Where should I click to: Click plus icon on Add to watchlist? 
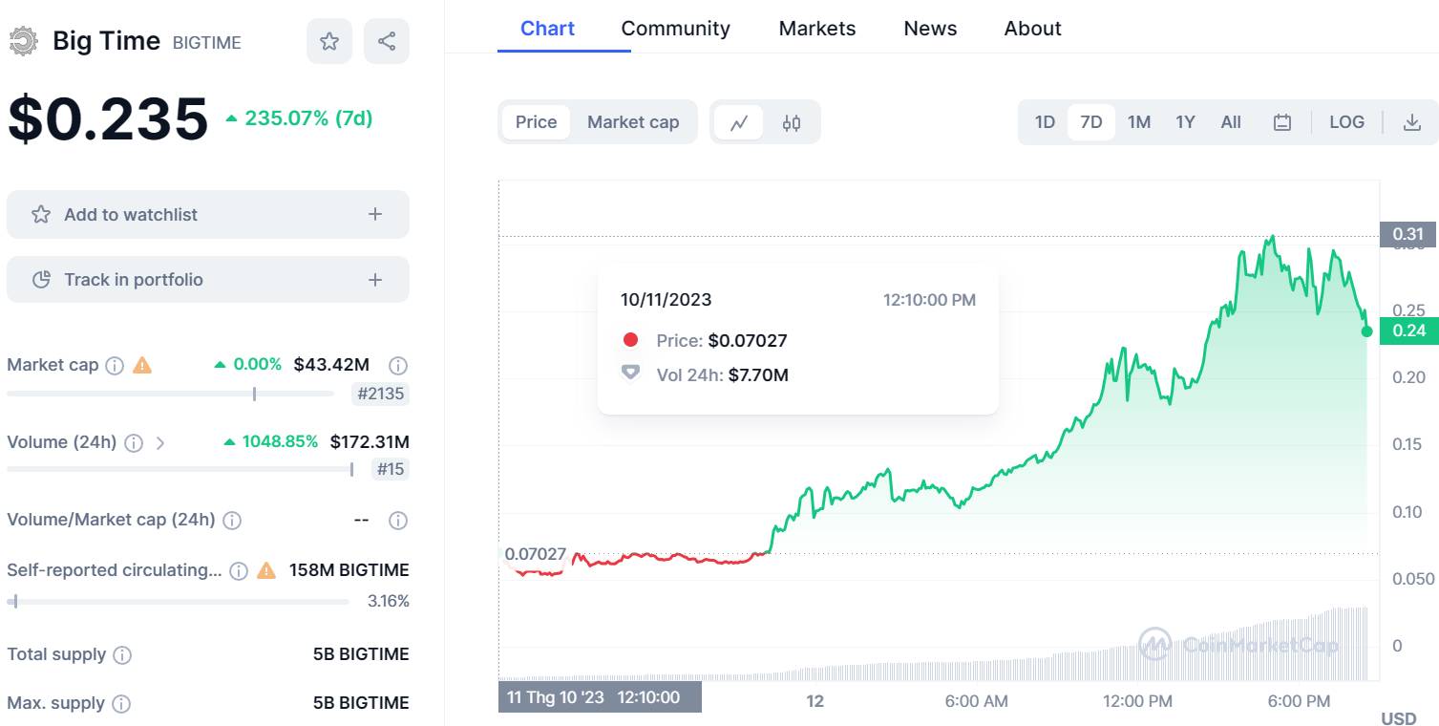375,214
